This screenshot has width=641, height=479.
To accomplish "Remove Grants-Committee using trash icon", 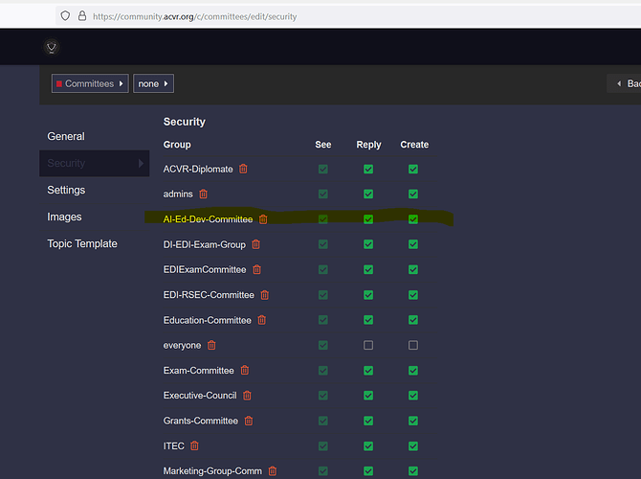I will (249, 421).
